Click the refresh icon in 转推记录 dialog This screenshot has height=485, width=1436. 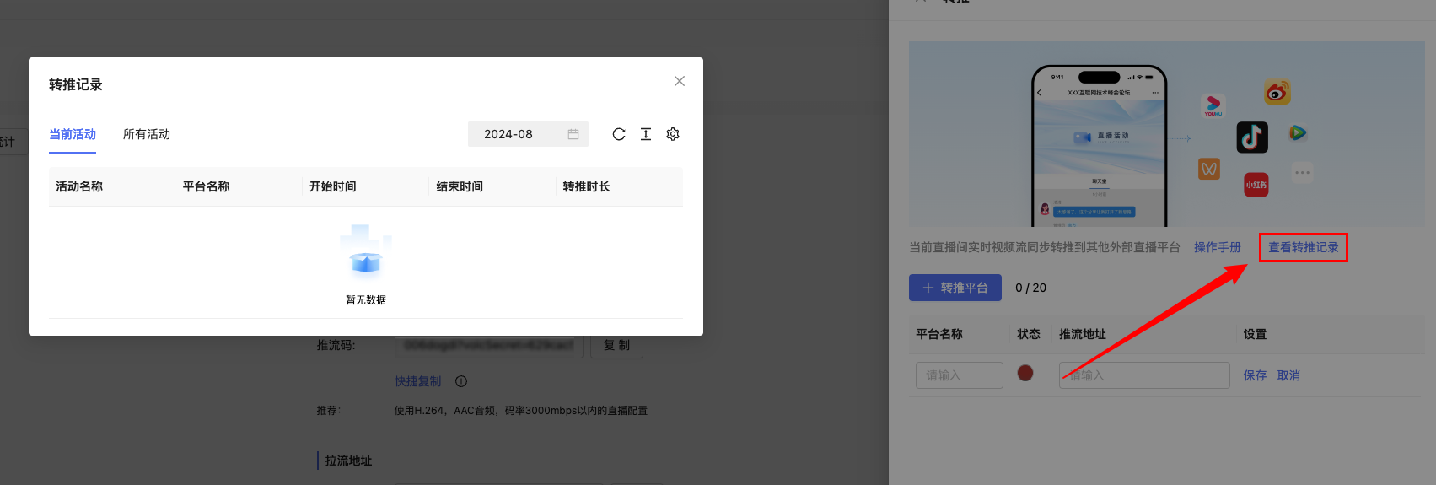[619, 134]
